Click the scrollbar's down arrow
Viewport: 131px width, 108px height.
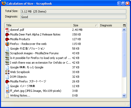[x=124, y=96]
